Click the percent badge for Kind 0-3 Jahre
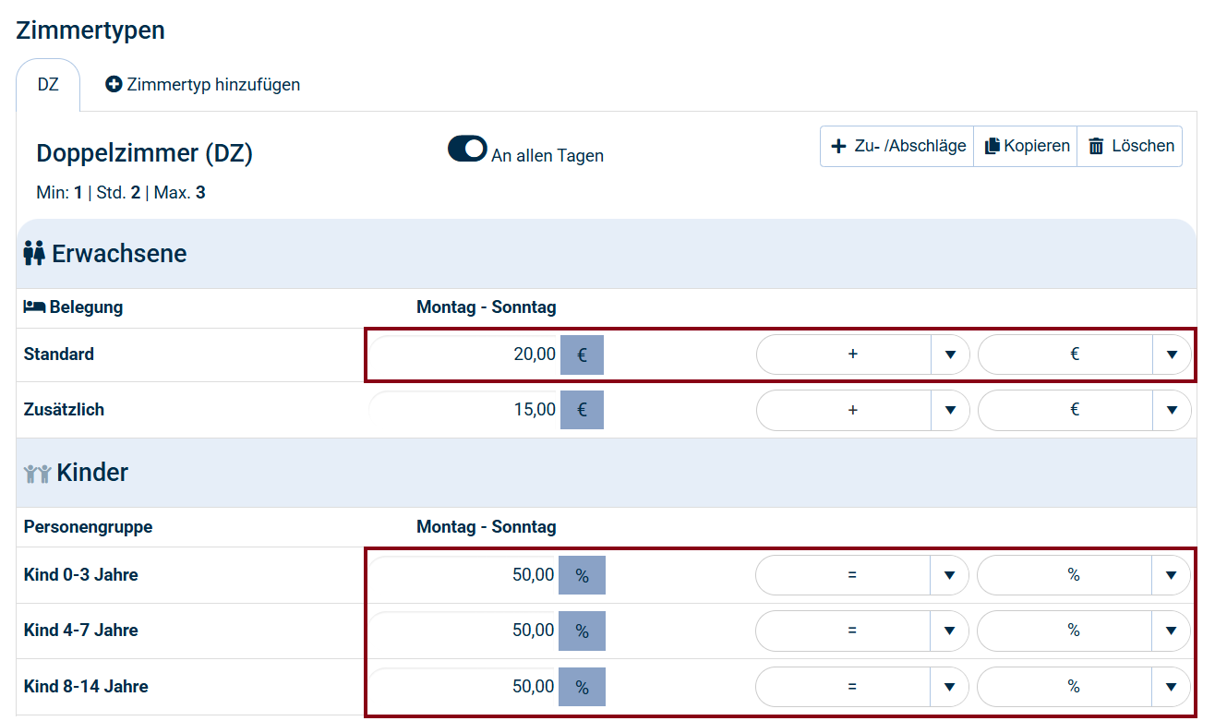The height and width of the screenshot is (721, 1215). [x=582, y=575]
